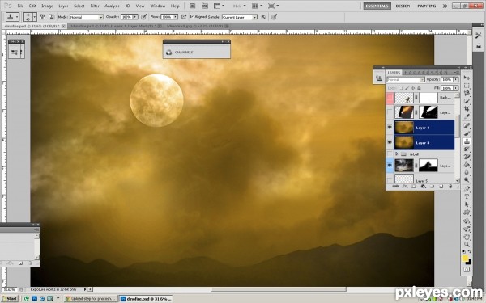Image resolution: width=486 pixels, height=303 pixels.
Task: Select the Dodge tool
Action: 467,180
